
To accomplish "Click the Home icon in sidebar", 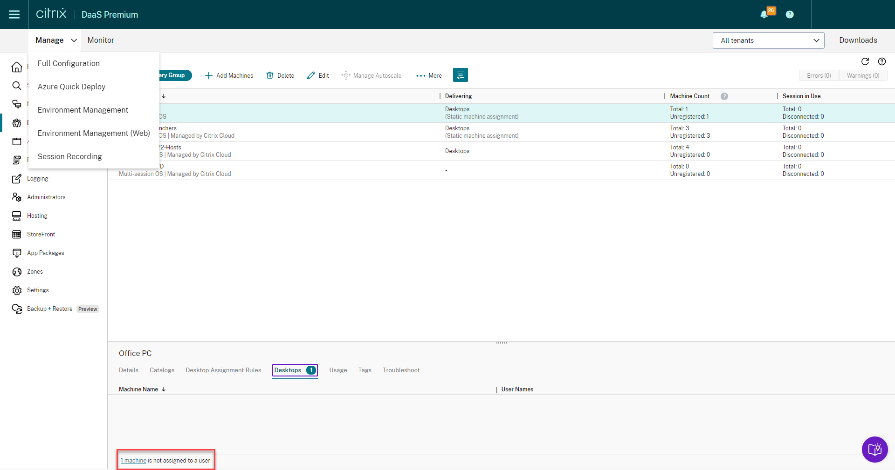I will pos(17,67).
